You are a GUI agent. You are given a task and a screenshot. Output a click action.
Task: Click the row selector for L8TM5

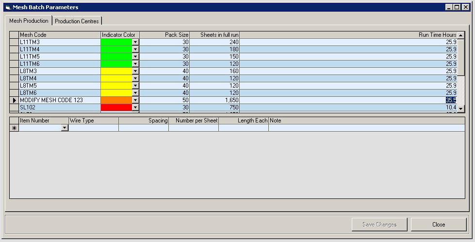[x=14, y=86]
